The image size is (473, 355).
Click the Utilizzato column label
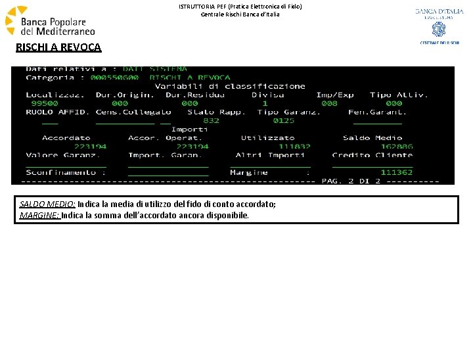267,138
